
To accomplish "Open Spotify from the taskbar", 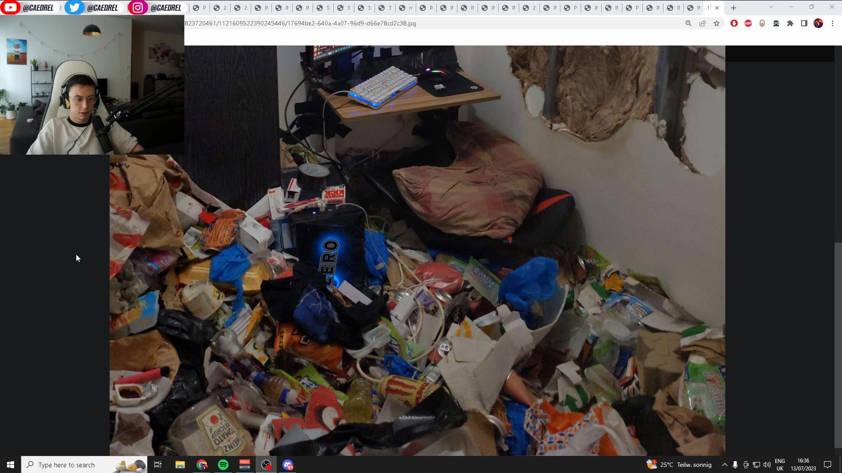I will pyautogui.click(x=223, y=465).
